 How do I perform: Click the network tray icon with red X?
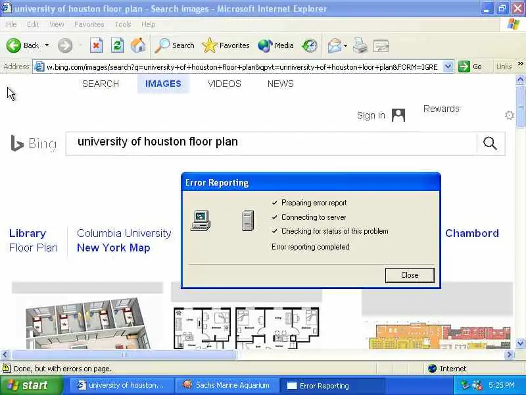coord(477,385)
